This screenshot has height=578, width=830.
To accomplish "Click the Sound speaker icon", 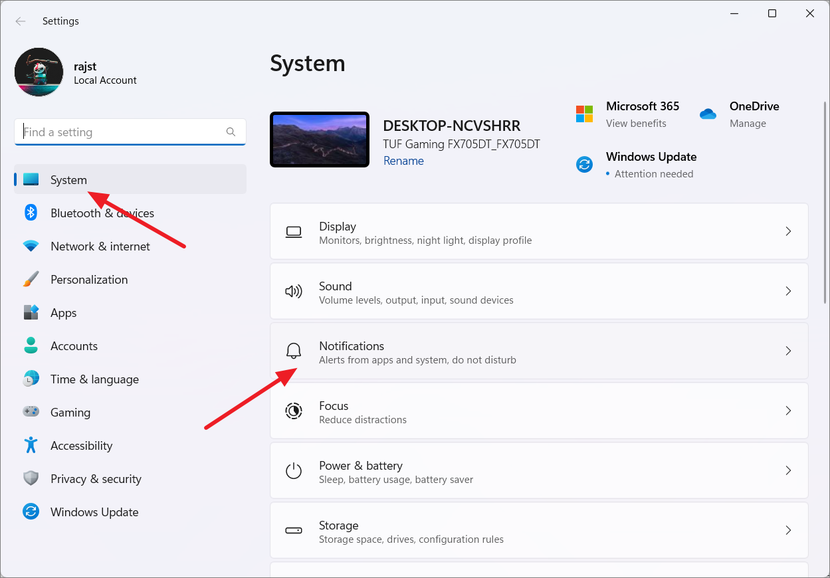I will [294, 292].
